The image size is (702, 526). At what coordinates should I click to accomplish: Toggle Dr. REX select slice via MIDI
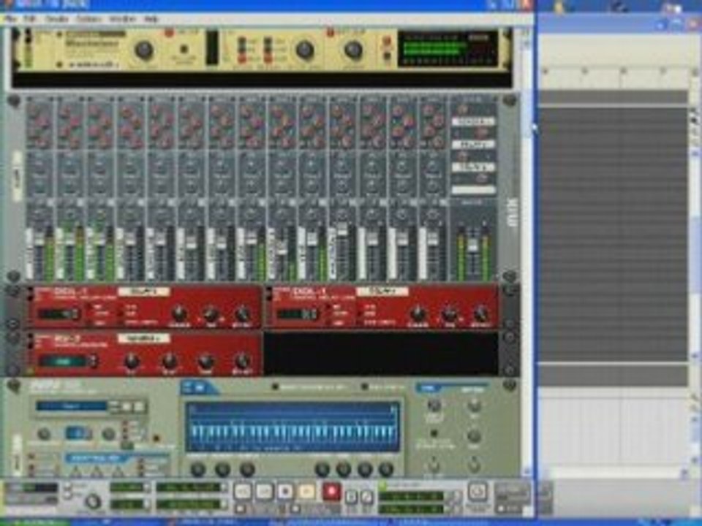pos(276,387)
